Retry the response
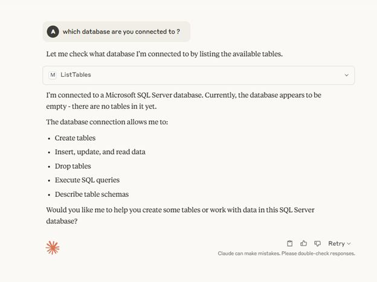377x282 pixels. tap(337, 243)
